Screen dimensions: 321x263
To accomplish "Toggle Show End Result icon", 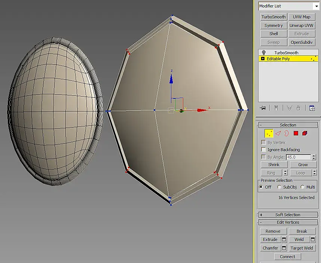I will click(276, 108).
